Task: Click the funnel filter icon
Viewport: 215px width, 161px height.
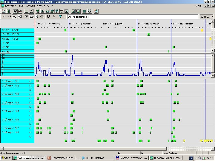Action: tap(60, 17)
